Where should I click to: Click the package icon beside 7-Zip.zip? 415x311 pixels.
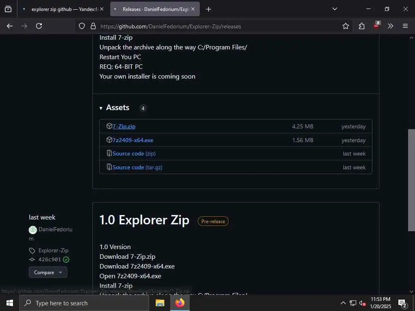point(109,126)
